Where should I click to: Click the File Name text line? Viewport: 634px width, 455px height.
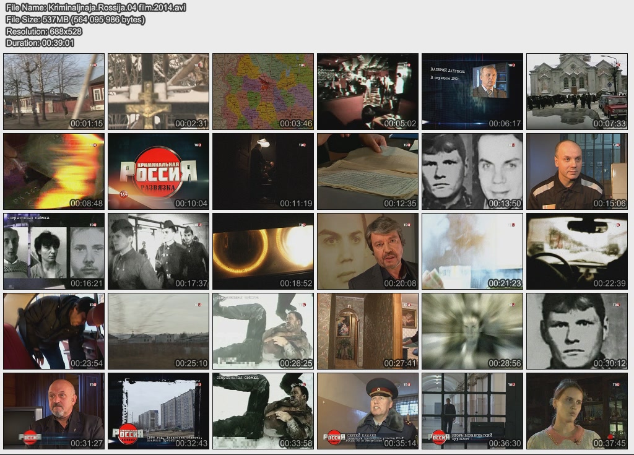pyautogui.click(x=95, y=7)
